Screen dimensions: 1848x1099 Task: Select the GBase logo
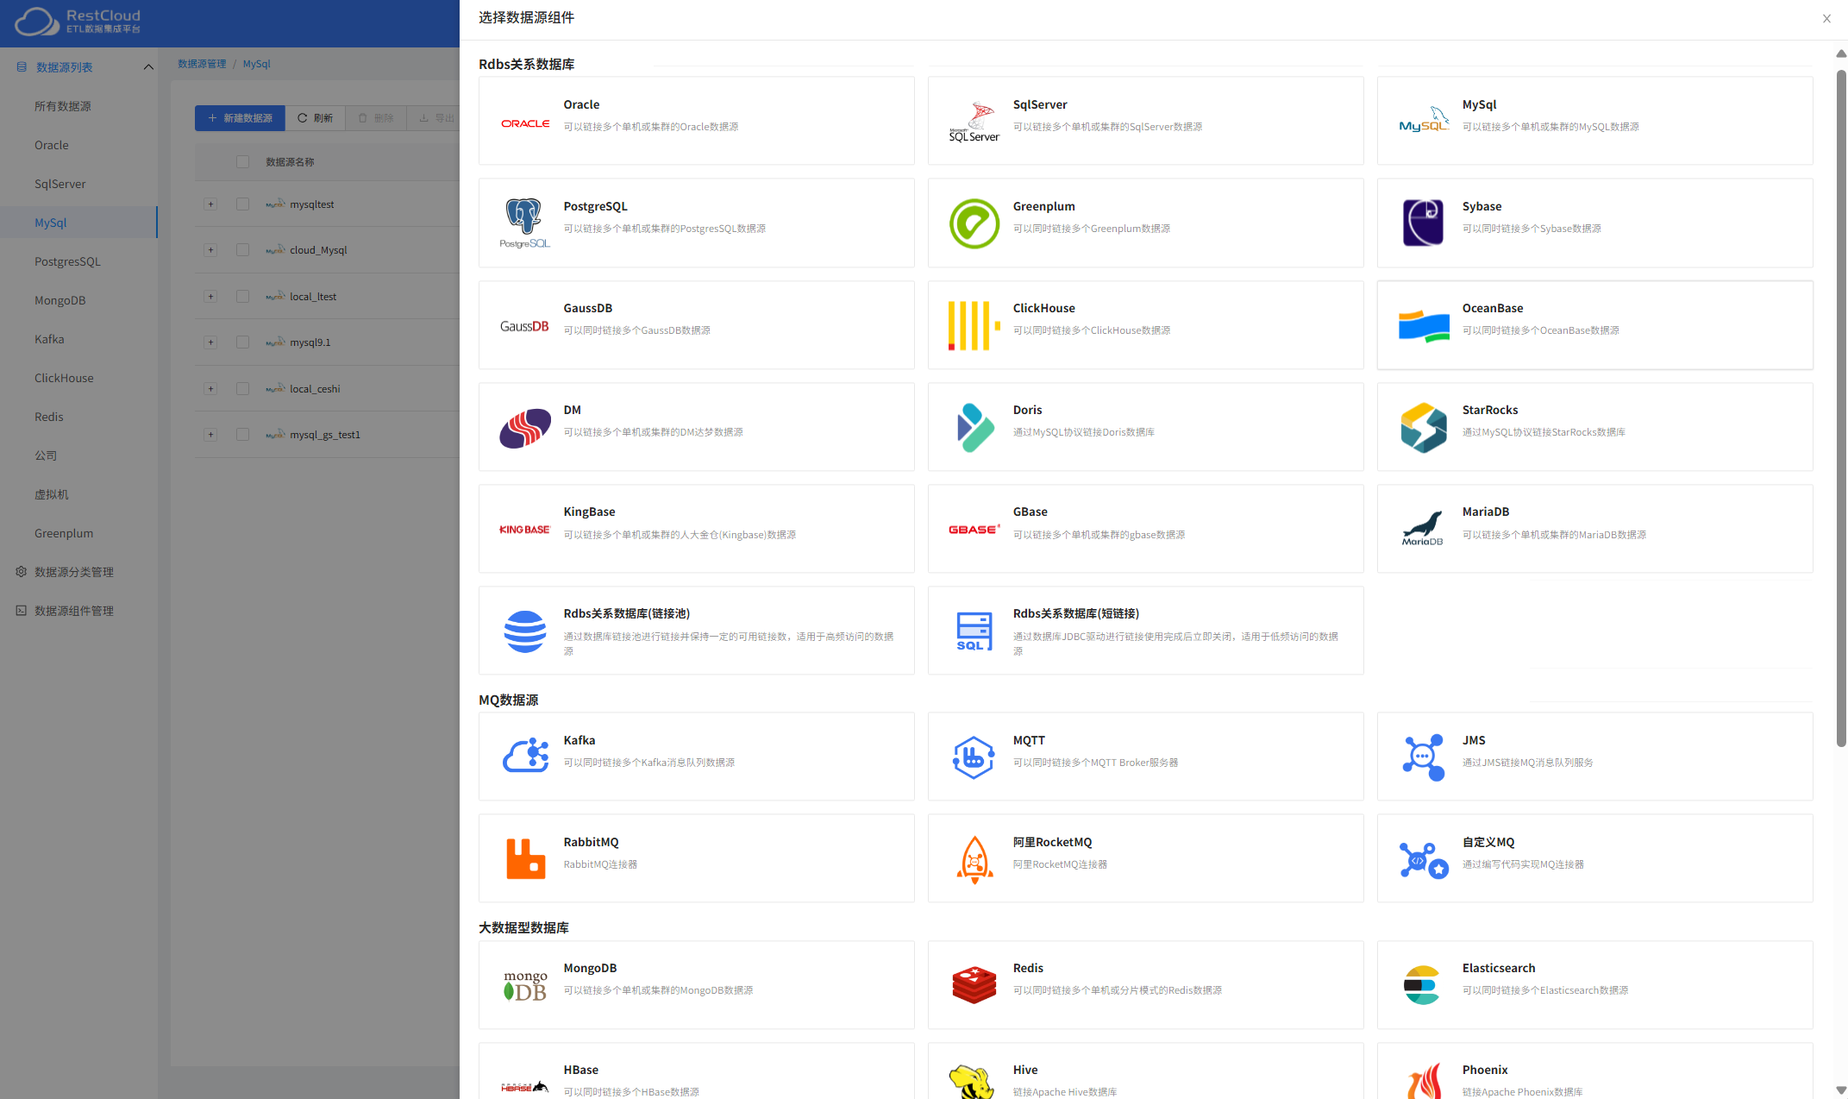pyautogui.click(x=974, y=530)
